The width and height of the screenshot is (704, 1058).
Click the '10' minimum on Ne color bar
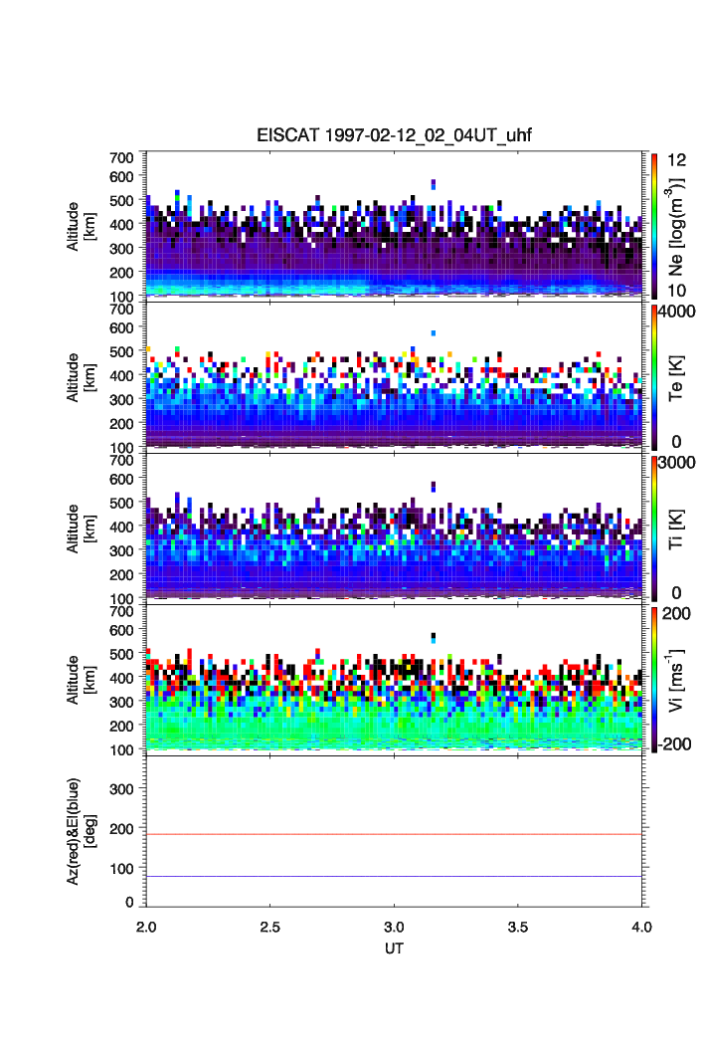[x=676, y=291]
